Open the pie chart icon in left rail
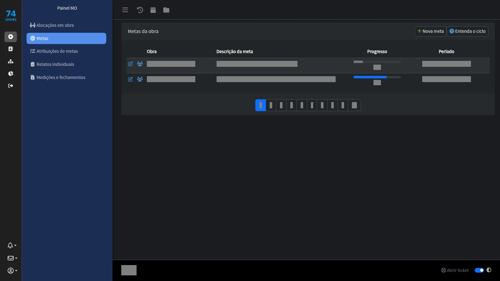 (x=11, y=74)
